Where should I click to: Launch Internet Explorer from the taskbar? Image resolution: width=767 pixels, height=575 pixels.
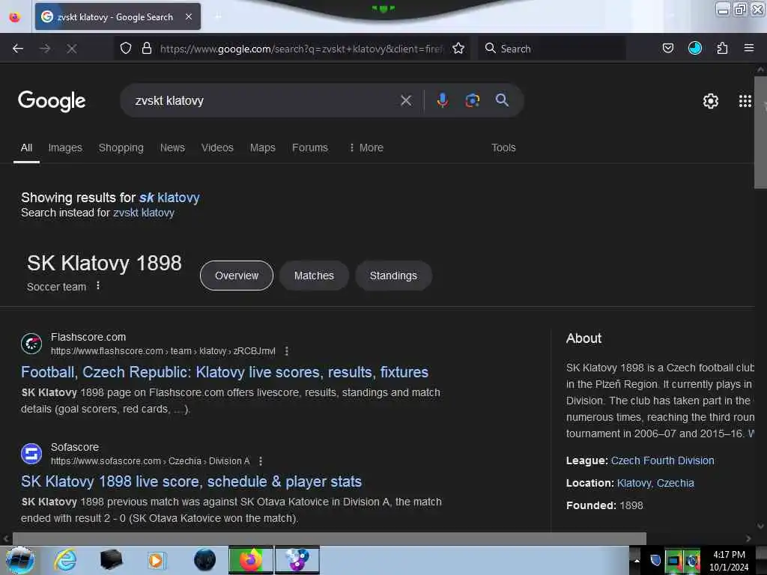tap(65, 560)
